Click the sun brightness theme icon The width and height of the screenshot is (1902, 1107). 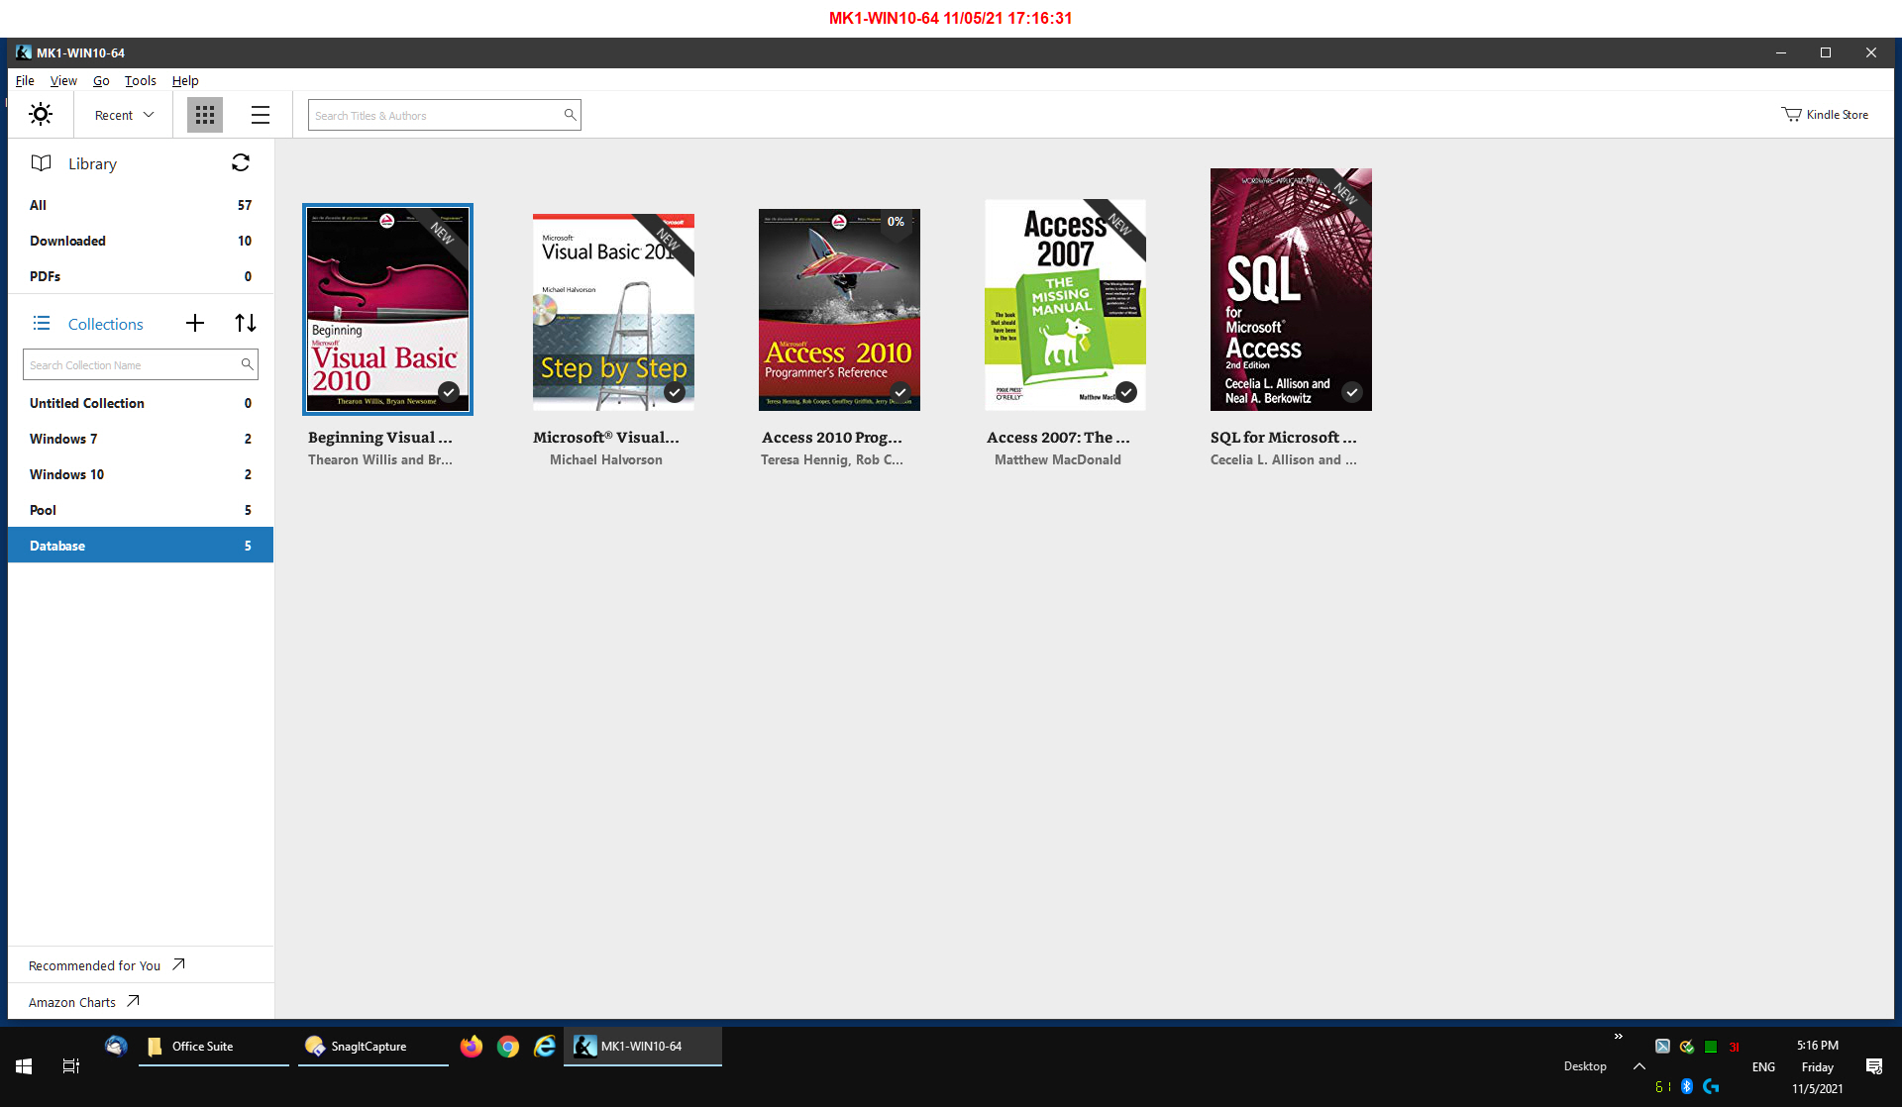[41, 115]
